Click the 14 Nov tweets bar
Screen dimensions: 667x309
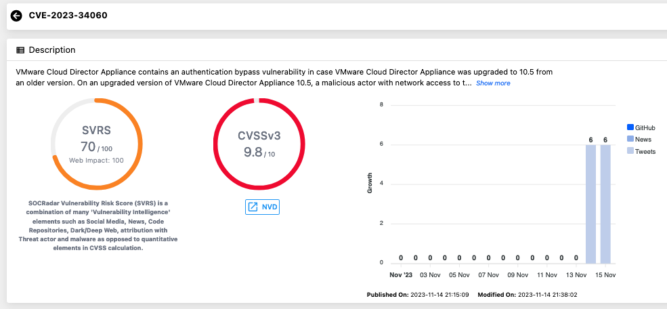(591, 204)
